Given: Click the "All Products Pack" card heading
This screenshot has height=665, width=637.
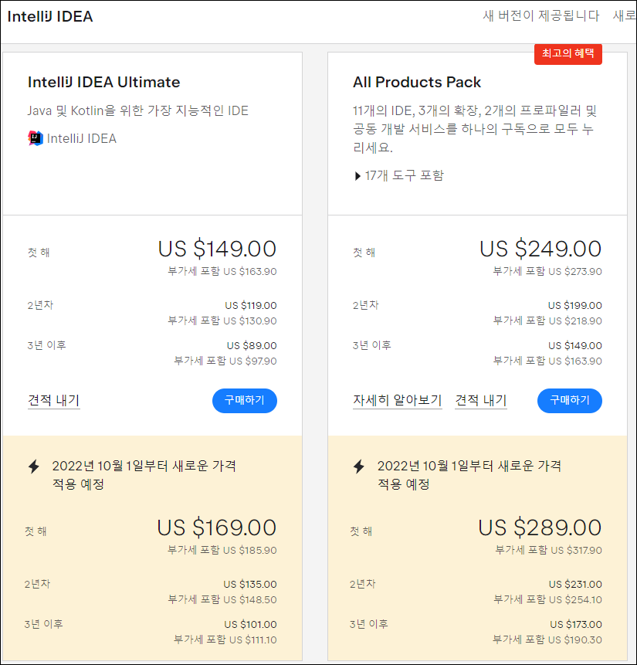Looking at the screenshot, I should (x=417, y=82).
